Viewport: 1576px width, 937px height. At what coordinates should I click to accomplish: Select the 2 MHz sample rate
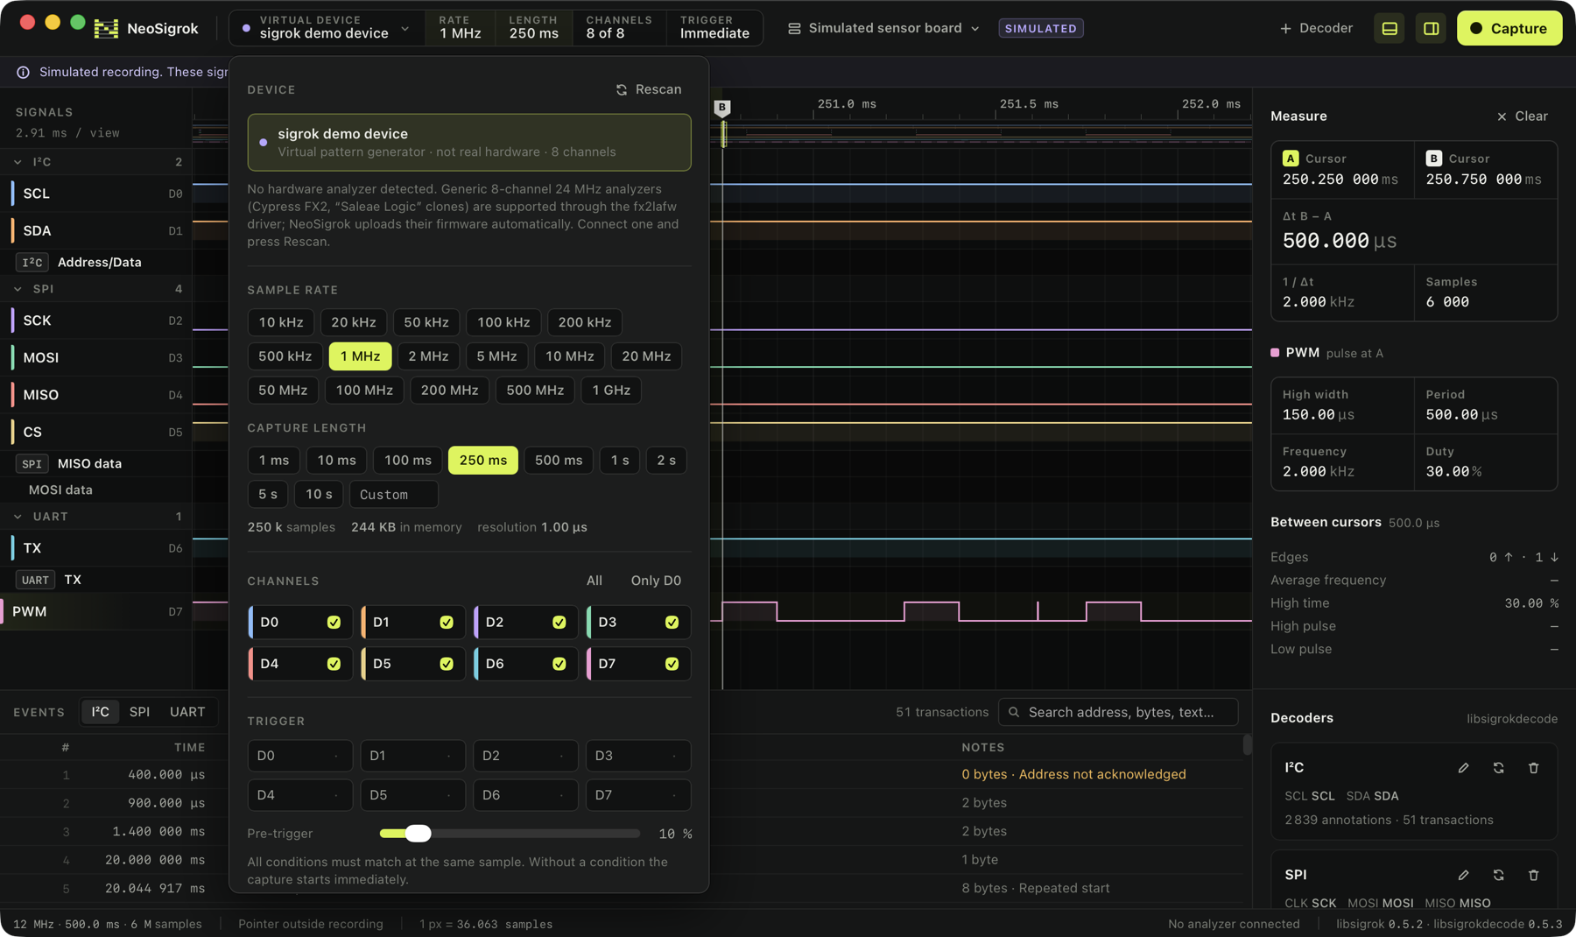click(428, 356)
